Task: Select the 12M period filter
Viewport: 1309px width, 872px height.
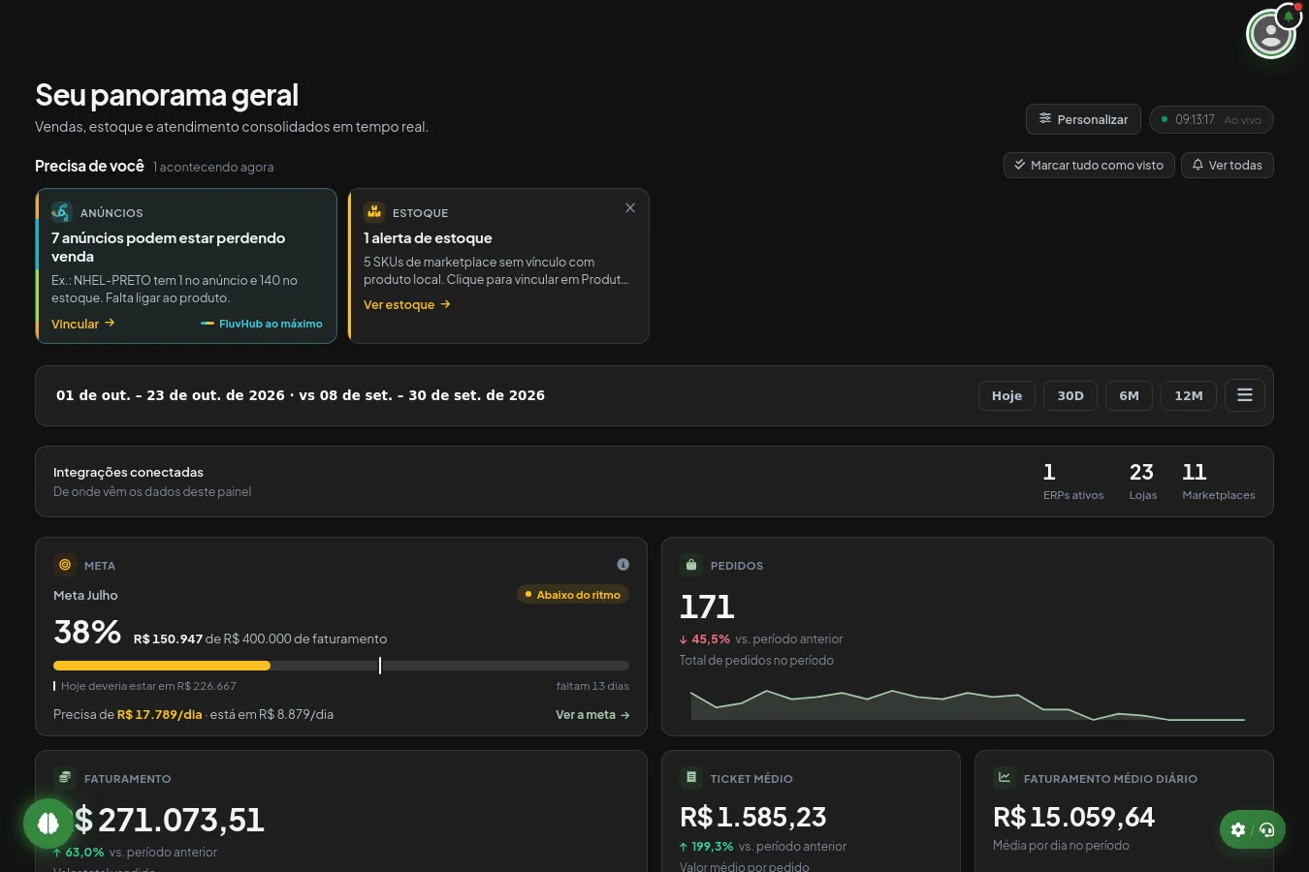Action: click(1189, 395)
